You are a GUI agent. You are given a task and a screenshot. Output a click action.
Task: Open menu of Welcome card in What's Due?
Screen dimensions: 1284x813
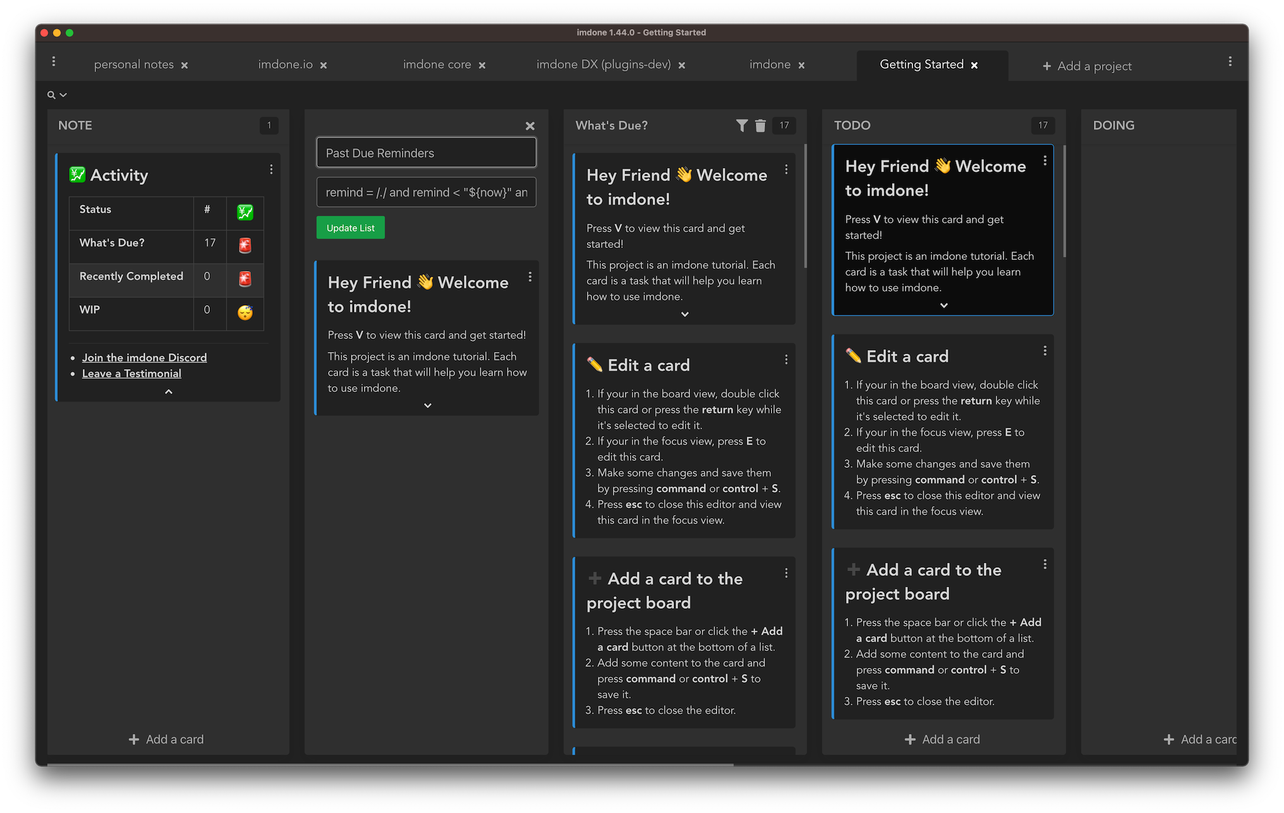pyautogui.click(x=786, y=169)
